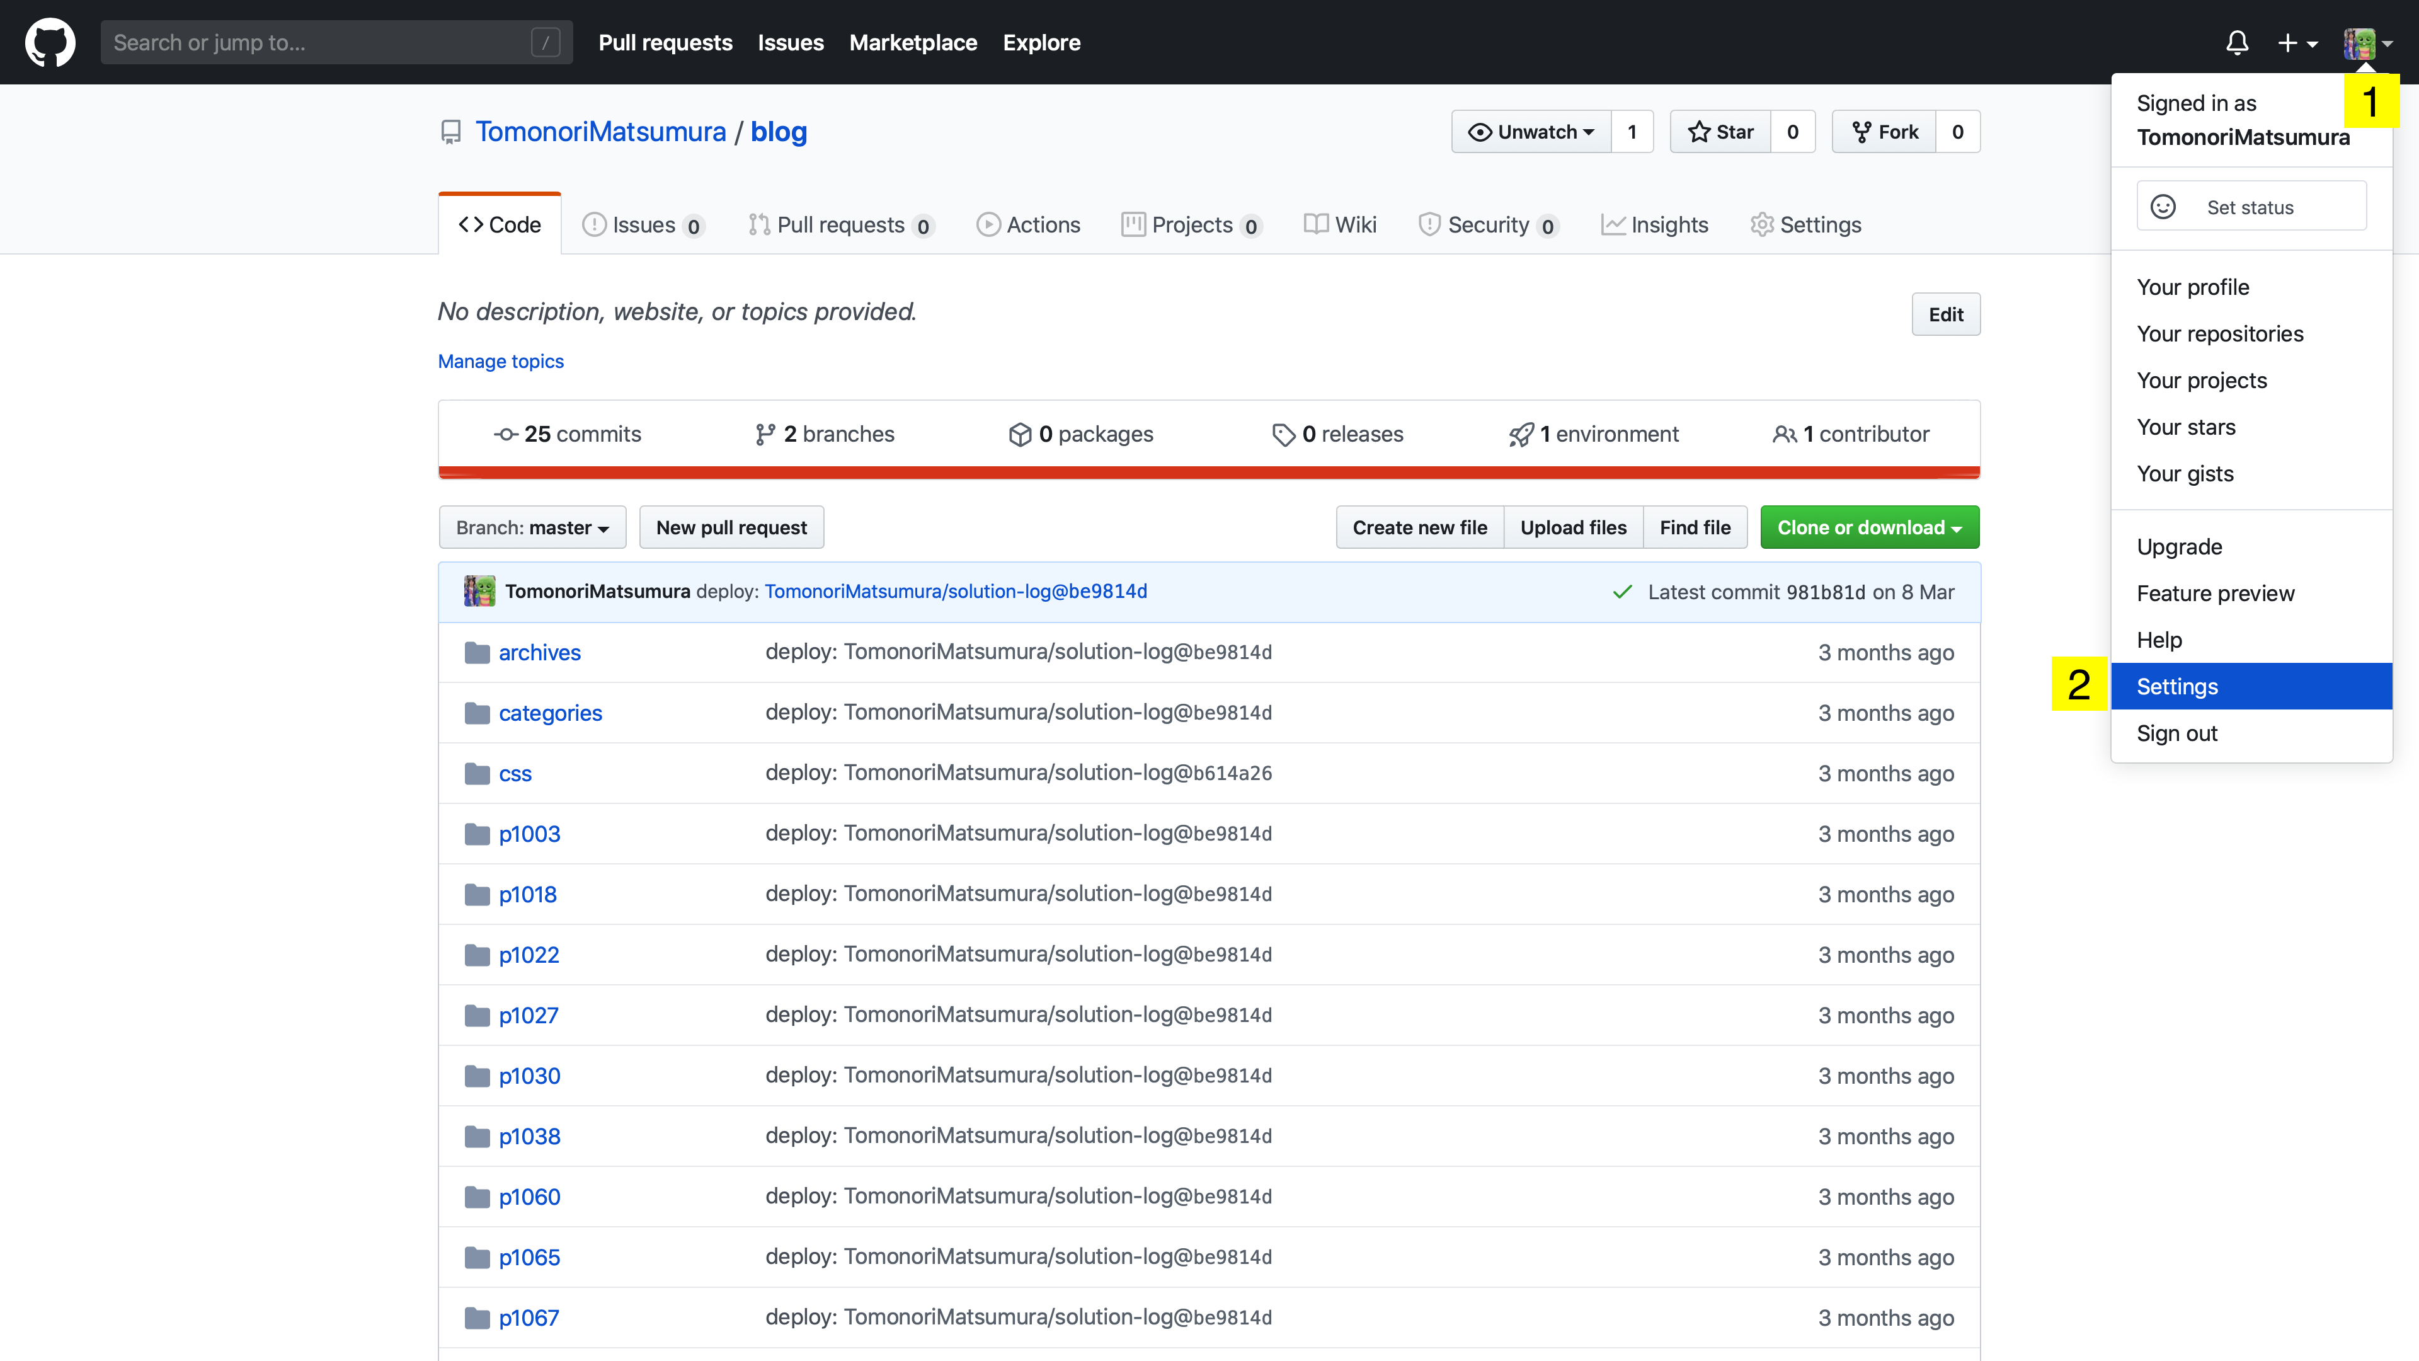Viewport: 2419px width, 1361px height.
Task: Fork the blog repository
Action: [x=1884, y=132]
